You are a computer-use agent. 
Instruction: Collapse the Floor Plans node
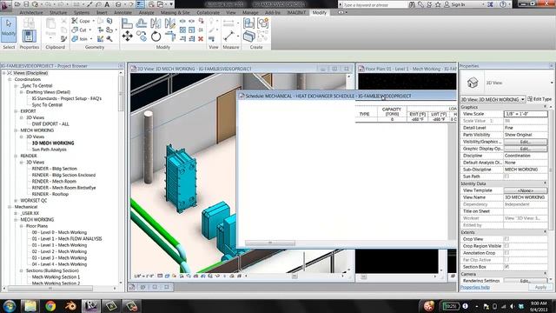[x=22, y=226]
